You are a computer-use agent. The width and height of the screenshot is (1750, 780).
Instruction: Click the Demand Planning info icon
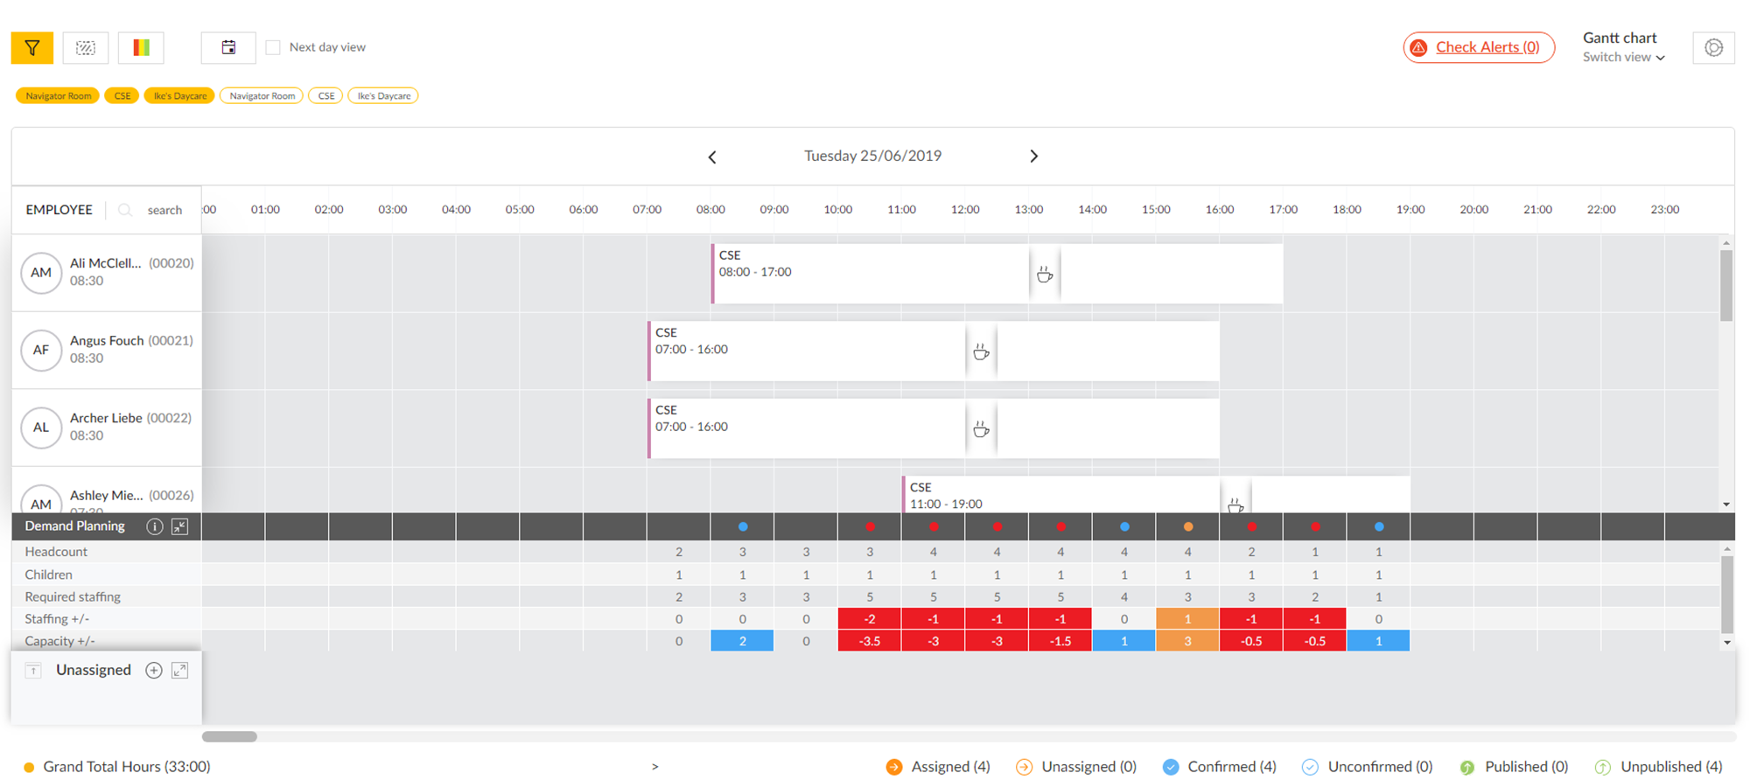[154, 526]
